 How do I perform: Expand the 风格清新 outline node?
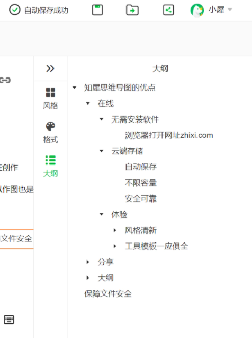pos(115,230)
